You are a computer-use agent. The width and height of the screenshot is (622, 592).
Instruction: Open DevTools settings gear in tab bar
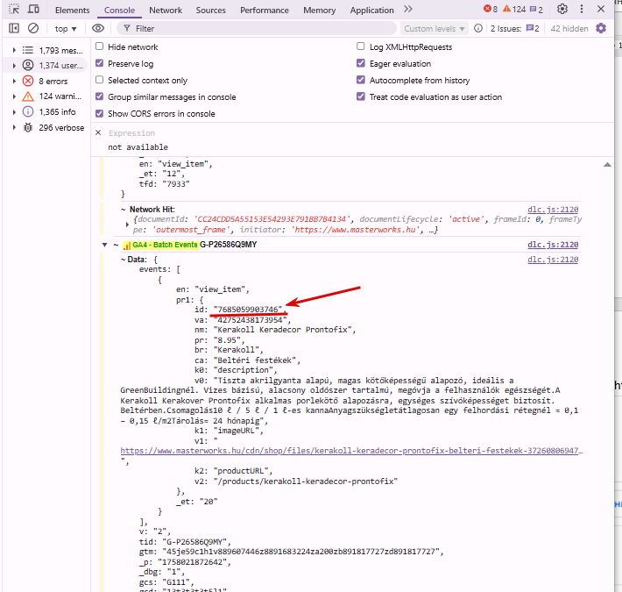tap(562, 9)
